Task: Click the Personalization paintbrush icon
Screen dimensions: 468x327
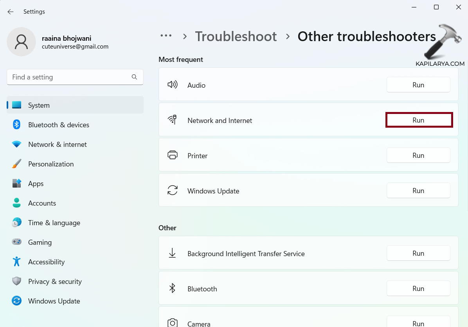Action: 16,164
